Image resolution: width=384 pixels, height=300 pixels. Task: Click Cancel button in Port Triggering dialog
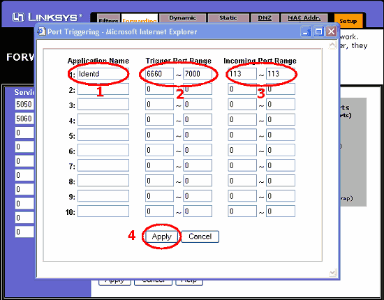click(200, 237)
